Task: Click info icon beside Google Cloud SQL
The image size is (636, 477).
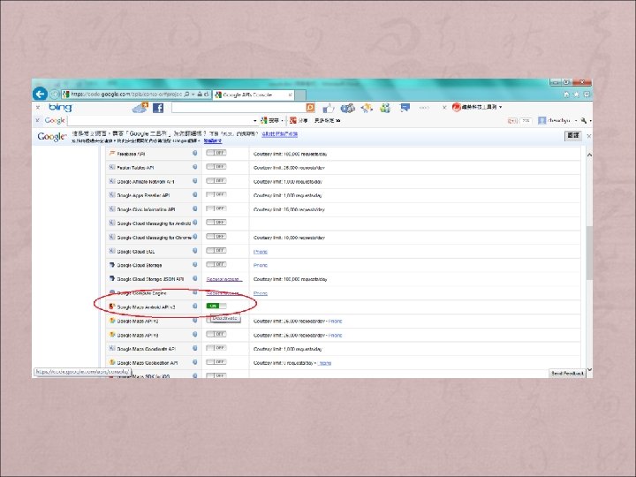Action: point(195,251)
